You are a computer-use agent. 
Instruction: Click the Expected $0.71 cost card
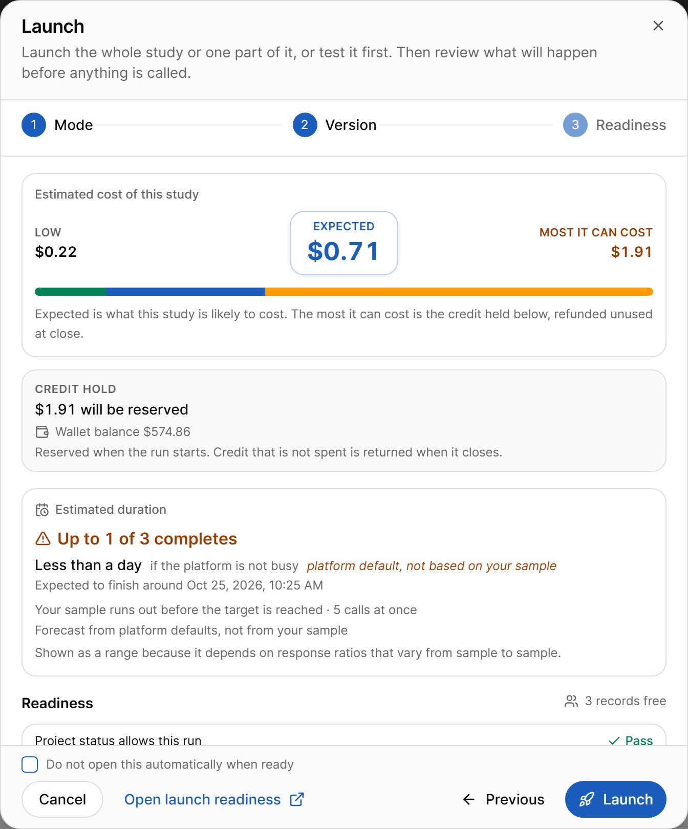tap(344, 243)
